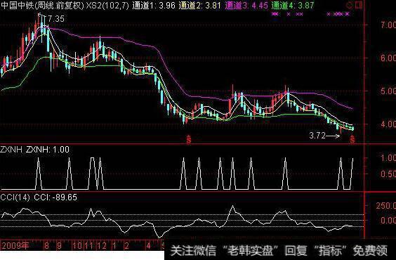The width and height of the screenshot is (396, 260).
Task: Click the 0.50 label on ZXNH axis
Action: 388,174
